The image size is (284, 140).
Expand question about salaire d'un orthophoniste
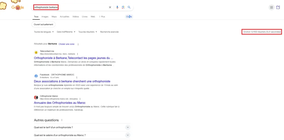(x=82, y=135)
